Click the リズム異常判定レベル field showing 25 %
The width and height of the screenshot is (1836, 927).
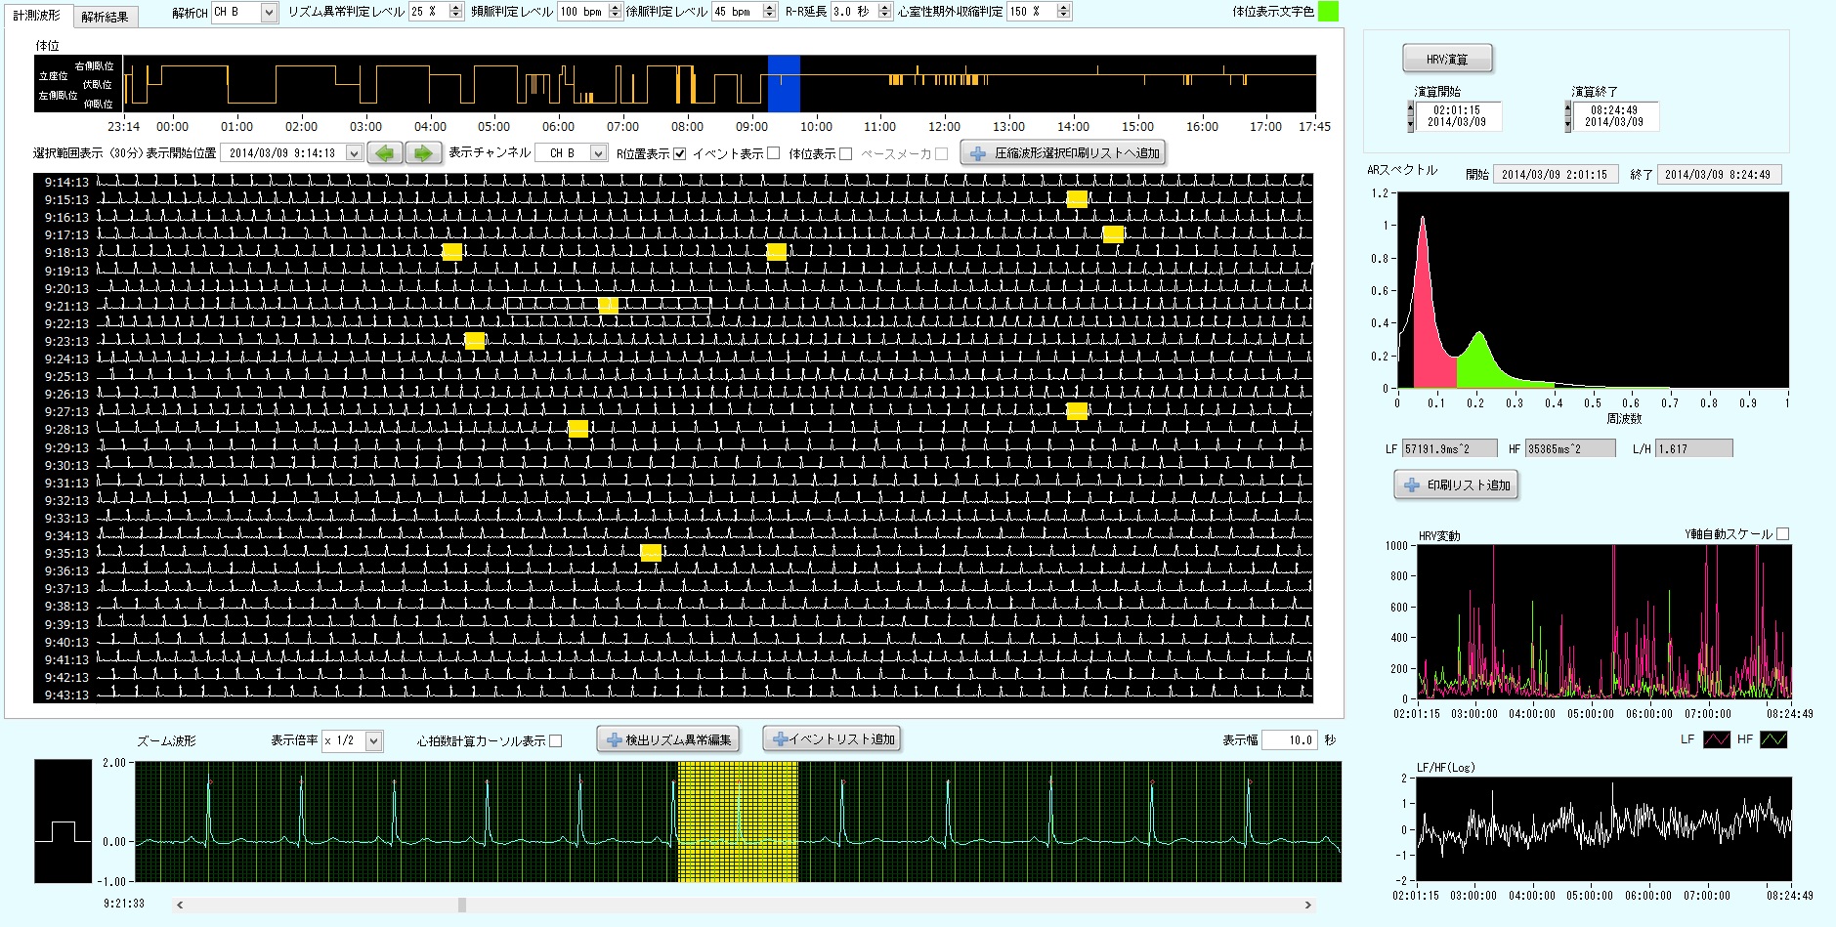(x=429, y=12)
